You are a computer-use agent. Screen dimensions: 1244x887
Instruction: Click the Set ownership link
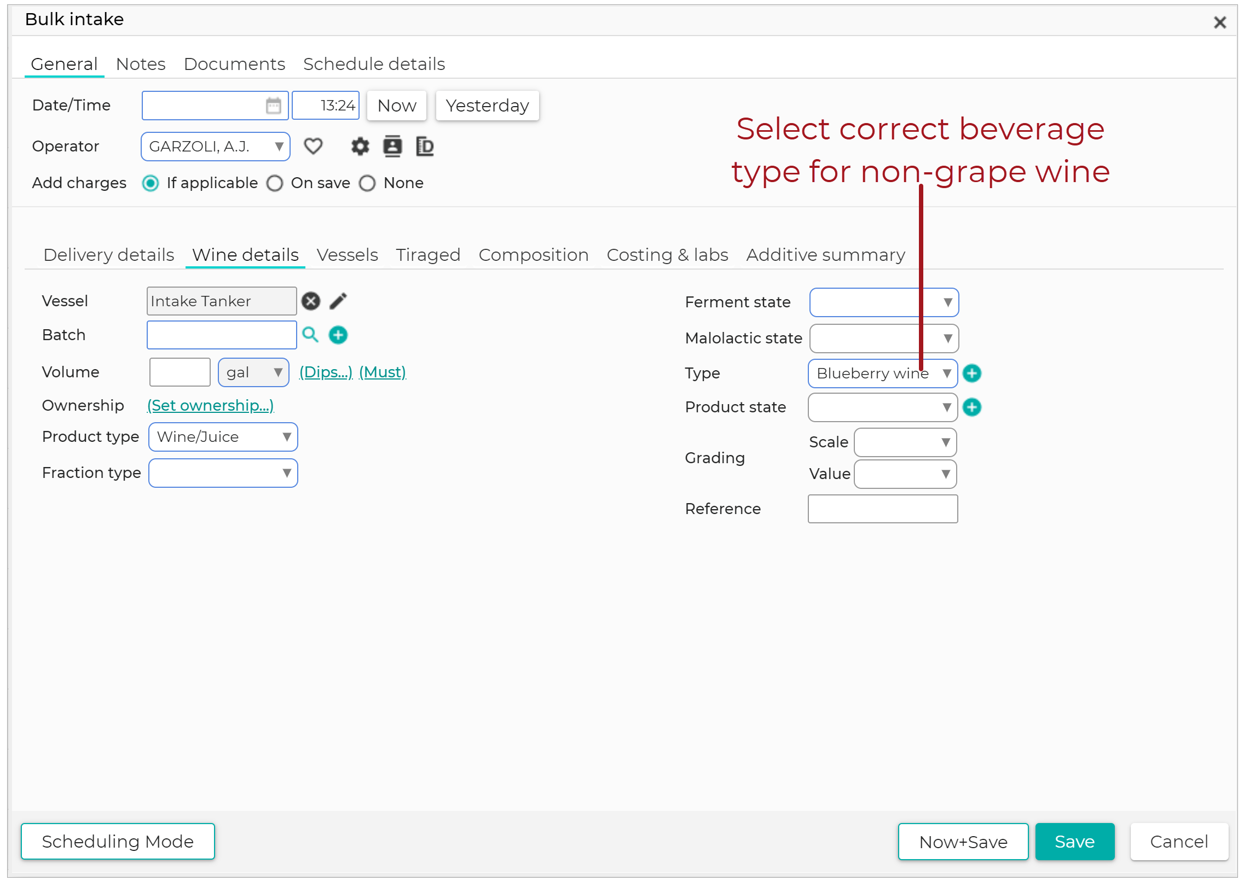click(x=210, y=406)
